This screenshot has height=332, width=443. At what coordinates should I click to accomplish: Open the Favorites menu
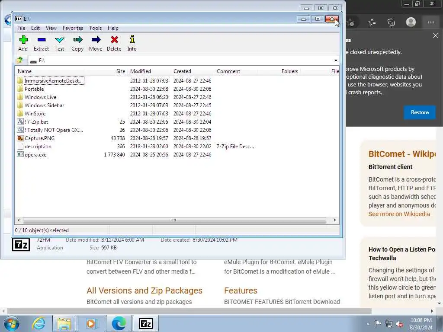click(x=73, y=28)
